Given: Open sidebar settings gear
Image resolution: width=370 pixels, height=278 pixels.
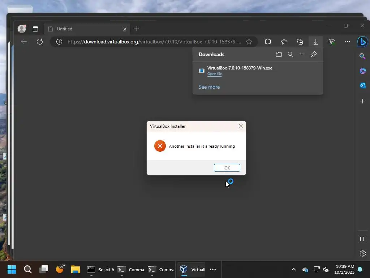Looking at the screenshot, I should click(363, 253).
